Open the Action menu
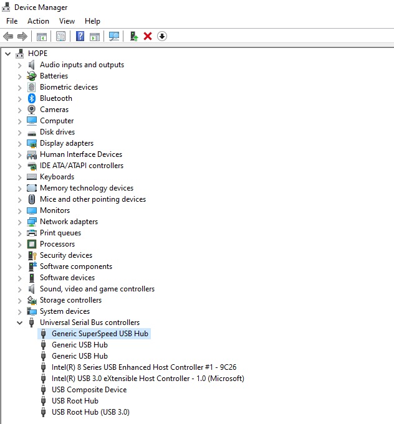The height and width of the screenshot is (424, 394). [38, 21]
